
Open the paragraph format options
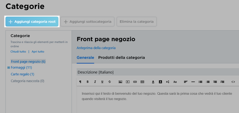point(80,82)
